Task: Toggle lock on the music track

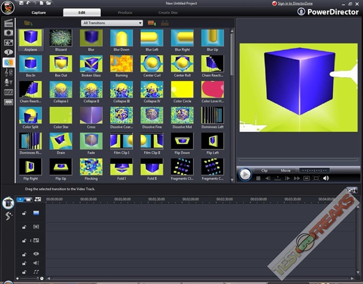Action: [24, 273]
